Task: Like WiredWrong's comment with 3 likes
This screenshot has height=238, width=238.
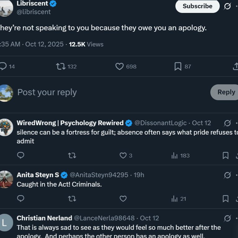Action: tap(123, 155)
